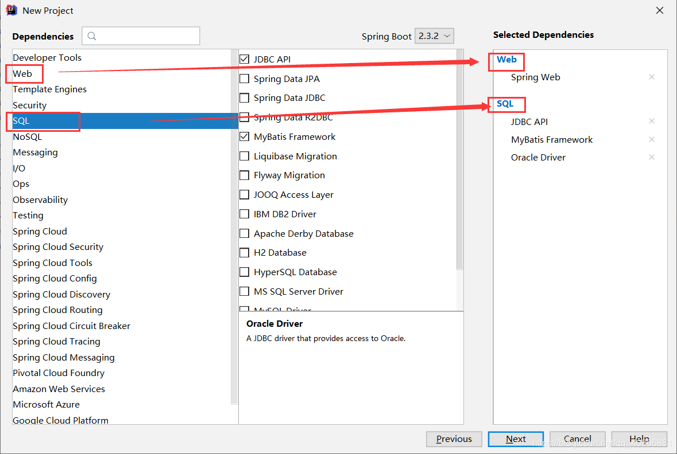Image resolution: width=677 pixels, height=454 pixels.
Task: Remove Oracle Driver from selected dependencies
Action: tap(652, 158)
